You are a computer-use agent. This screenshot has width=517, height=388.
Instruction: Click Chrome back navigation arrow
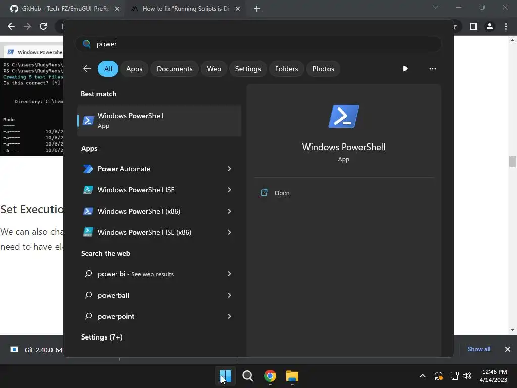[x=11, y=26]
